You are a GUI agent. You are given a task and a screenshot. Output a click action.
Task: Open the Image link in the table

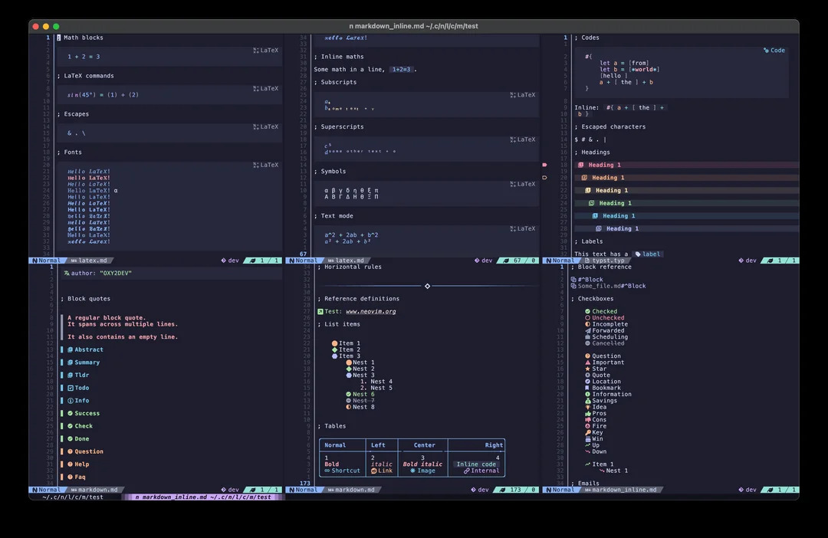coord(422,471)
